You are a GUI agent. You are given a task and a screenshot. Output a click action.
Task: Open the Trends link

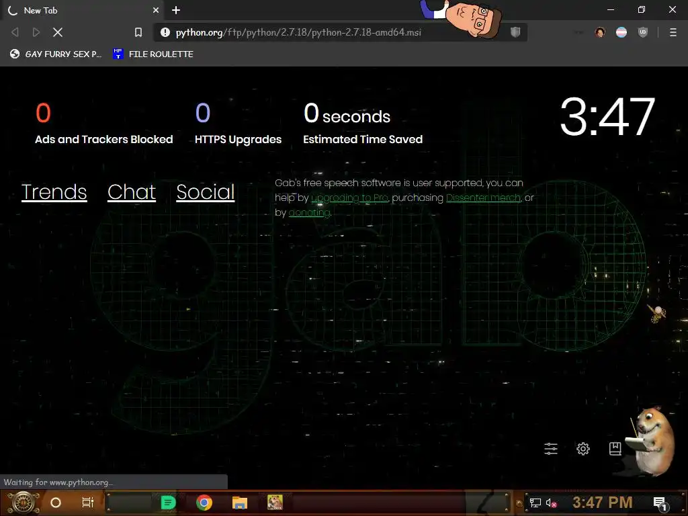[x=54, y=191]
